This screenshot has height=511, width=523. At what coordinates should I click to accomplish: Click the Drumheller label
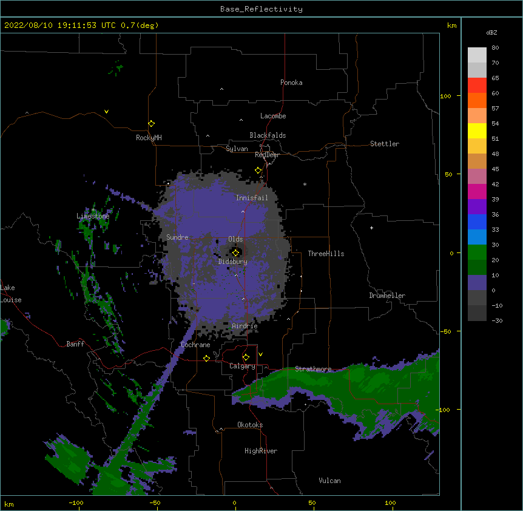pyautogui.click(x=387, y=296)
